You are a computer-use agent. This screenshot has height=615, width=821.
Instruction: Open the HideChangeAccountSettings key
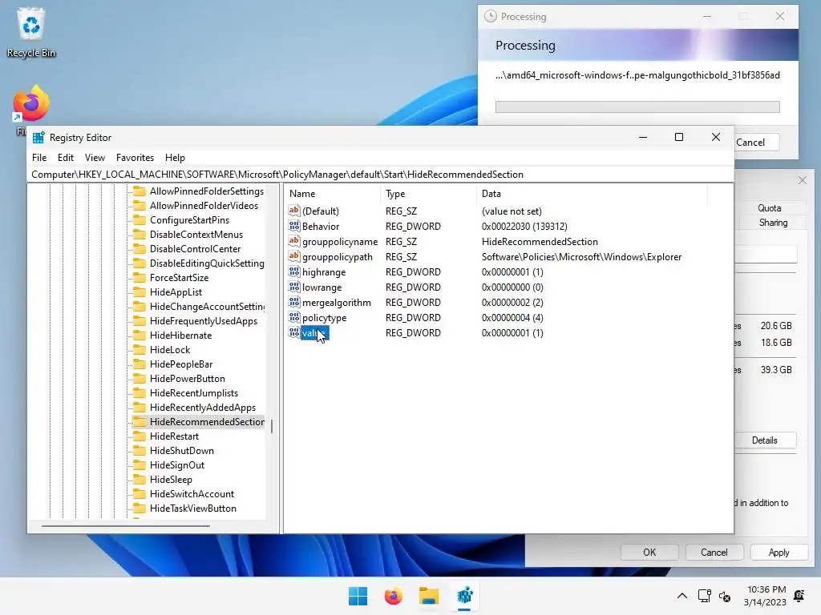coord(208,307)
